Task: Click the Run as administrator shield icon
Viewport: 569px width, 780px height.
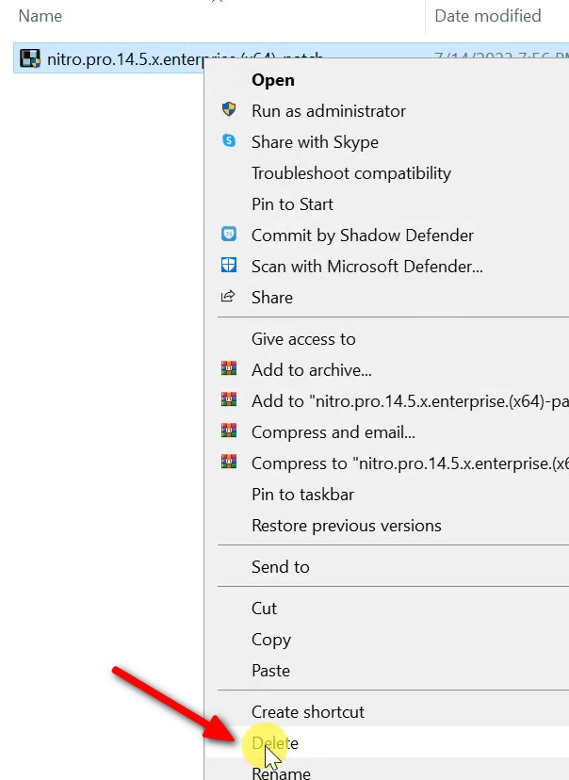Action: tap(229, 110)
